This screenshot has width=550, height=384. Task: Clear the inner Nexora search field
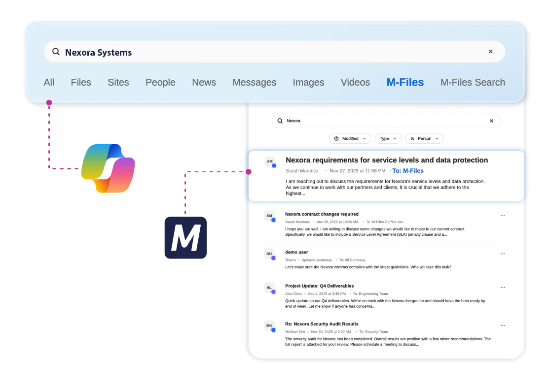click(x=491, y=121)
